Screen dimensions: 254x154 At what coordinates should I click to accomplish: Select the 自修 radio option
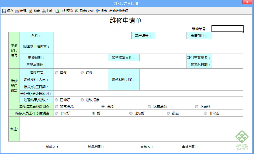(x=56, y=72)
